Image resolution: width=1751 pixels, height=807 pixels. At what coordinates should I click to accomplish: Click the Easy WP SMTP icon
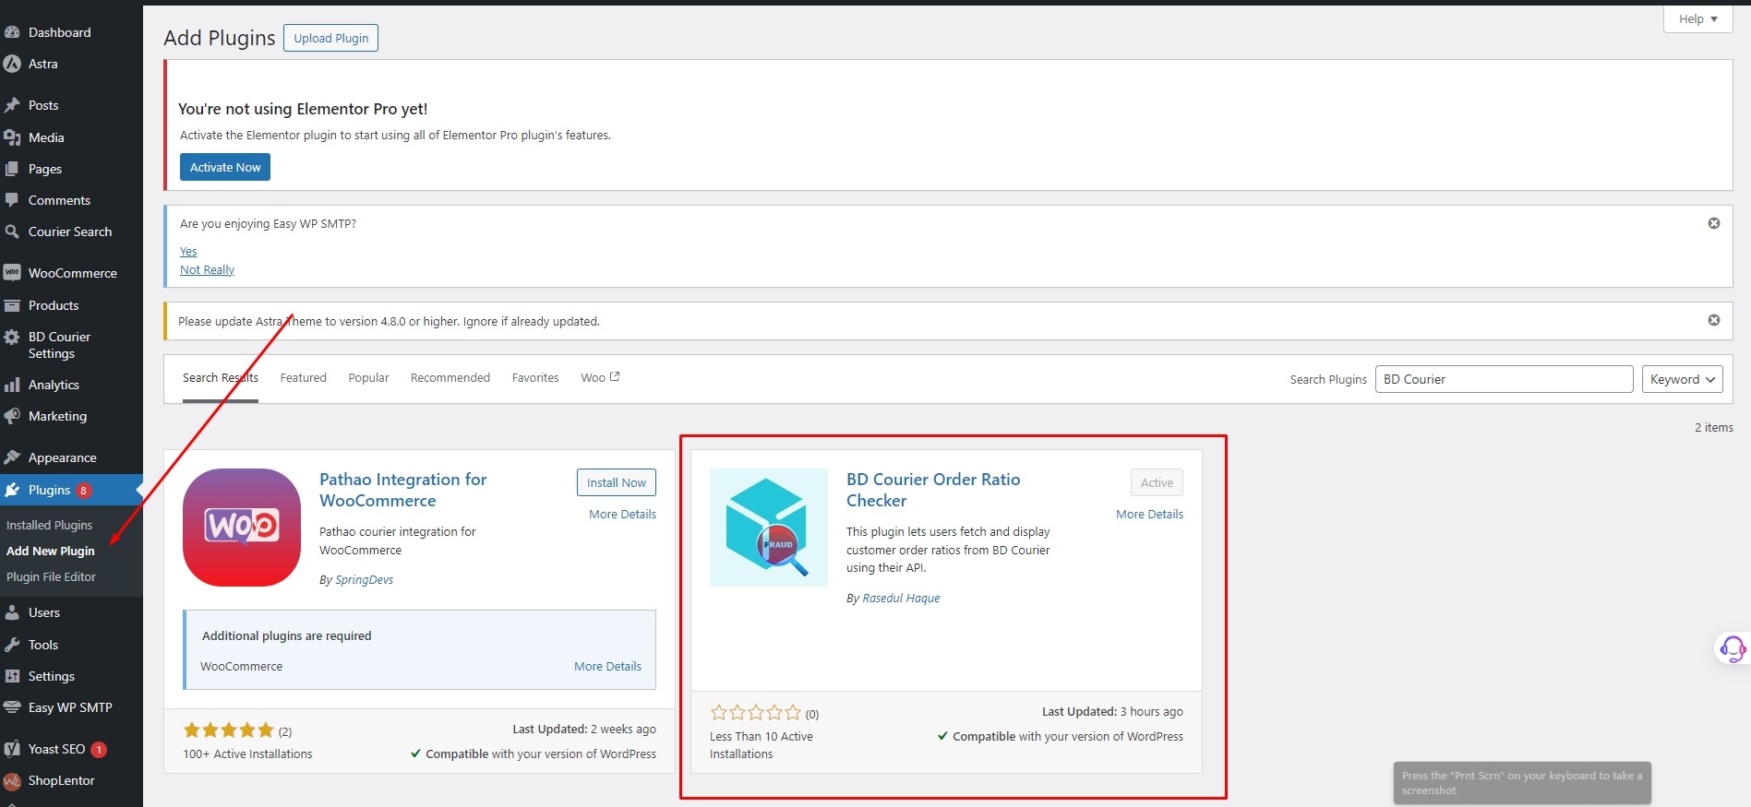pos(12,707)
